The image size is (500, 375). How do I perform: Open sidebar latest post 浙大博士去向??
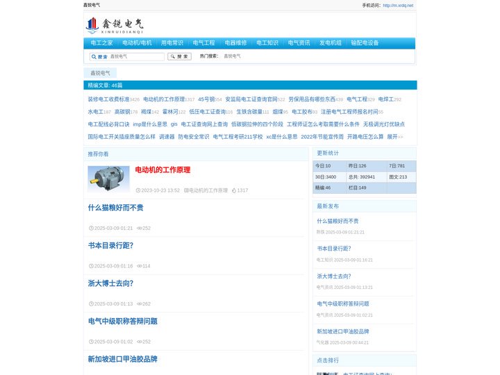click(x=334, y=276)
